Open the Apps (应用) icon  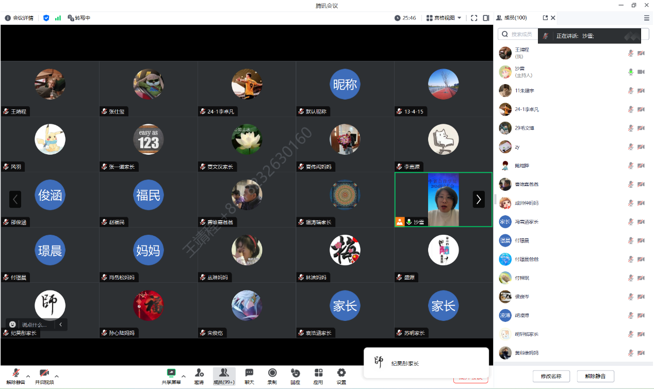coord(318,374)
